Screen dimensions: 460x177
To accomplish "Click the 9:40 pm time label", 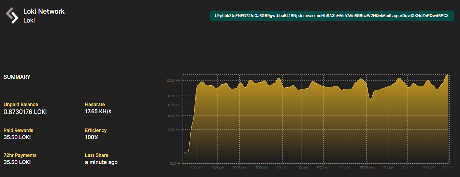I will click(x=239, y=167).
